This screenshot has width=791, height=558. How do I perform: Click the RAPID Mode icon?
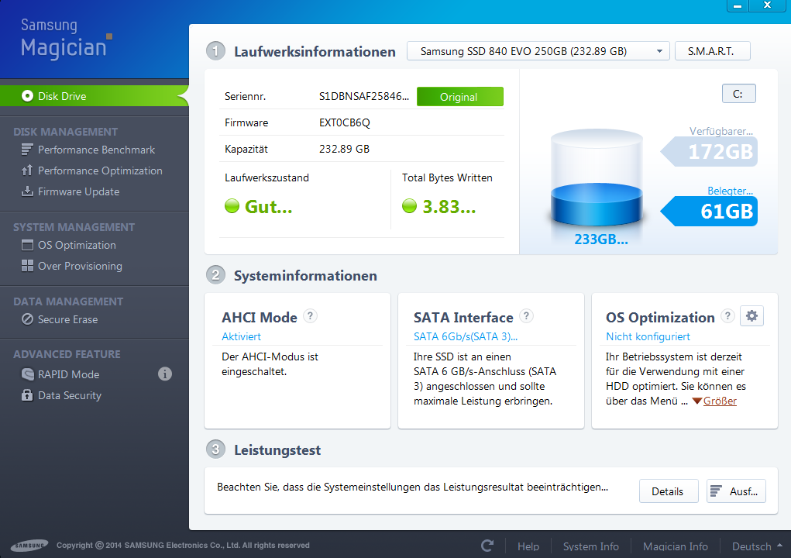point(27,374)
